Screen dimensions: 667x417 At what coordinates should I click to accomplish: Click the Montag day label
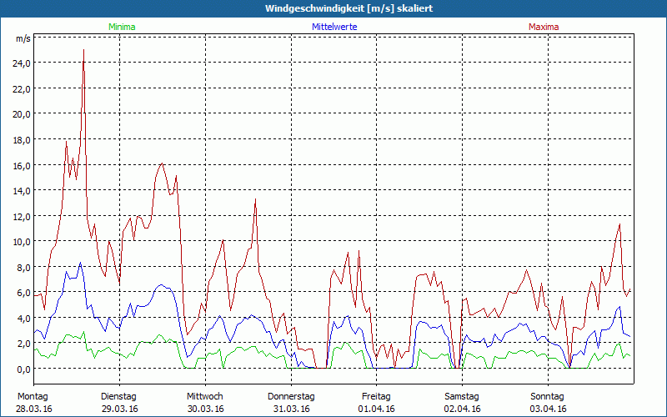point(33,397)
